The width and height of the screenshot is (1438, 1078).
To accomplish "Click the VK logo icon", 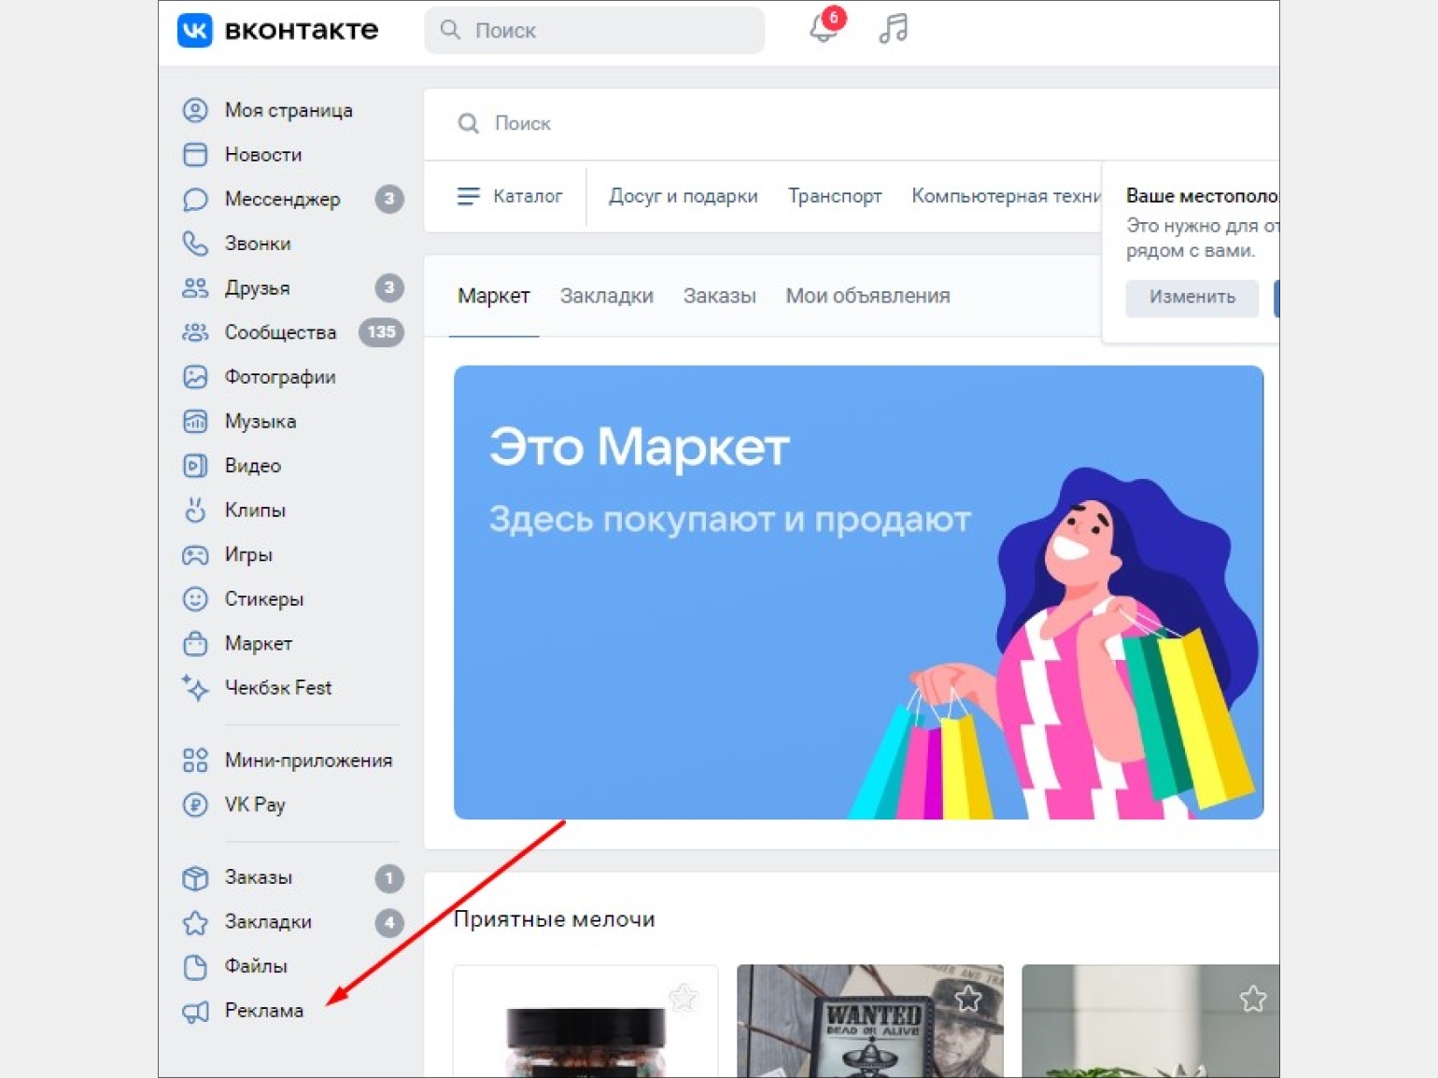I will point(194,30).
